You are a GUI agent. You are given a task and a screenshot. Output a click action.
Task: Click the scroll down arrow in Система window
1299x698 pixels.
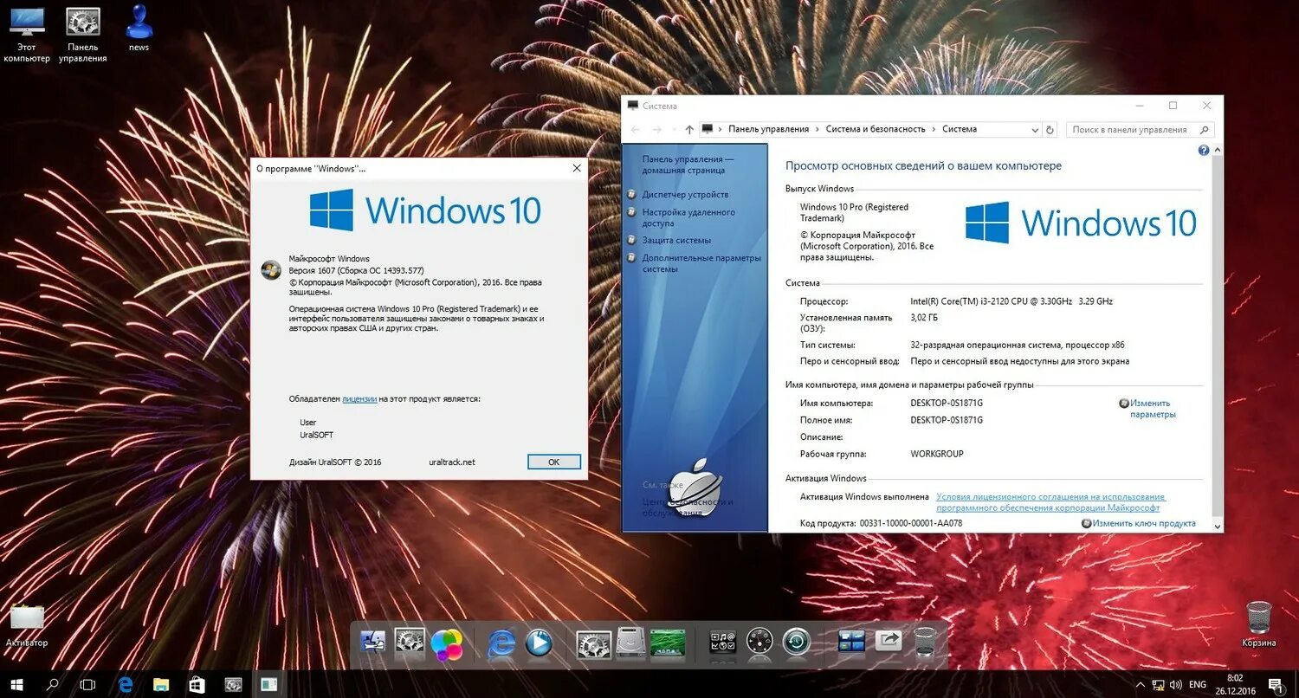point(1218,526)
